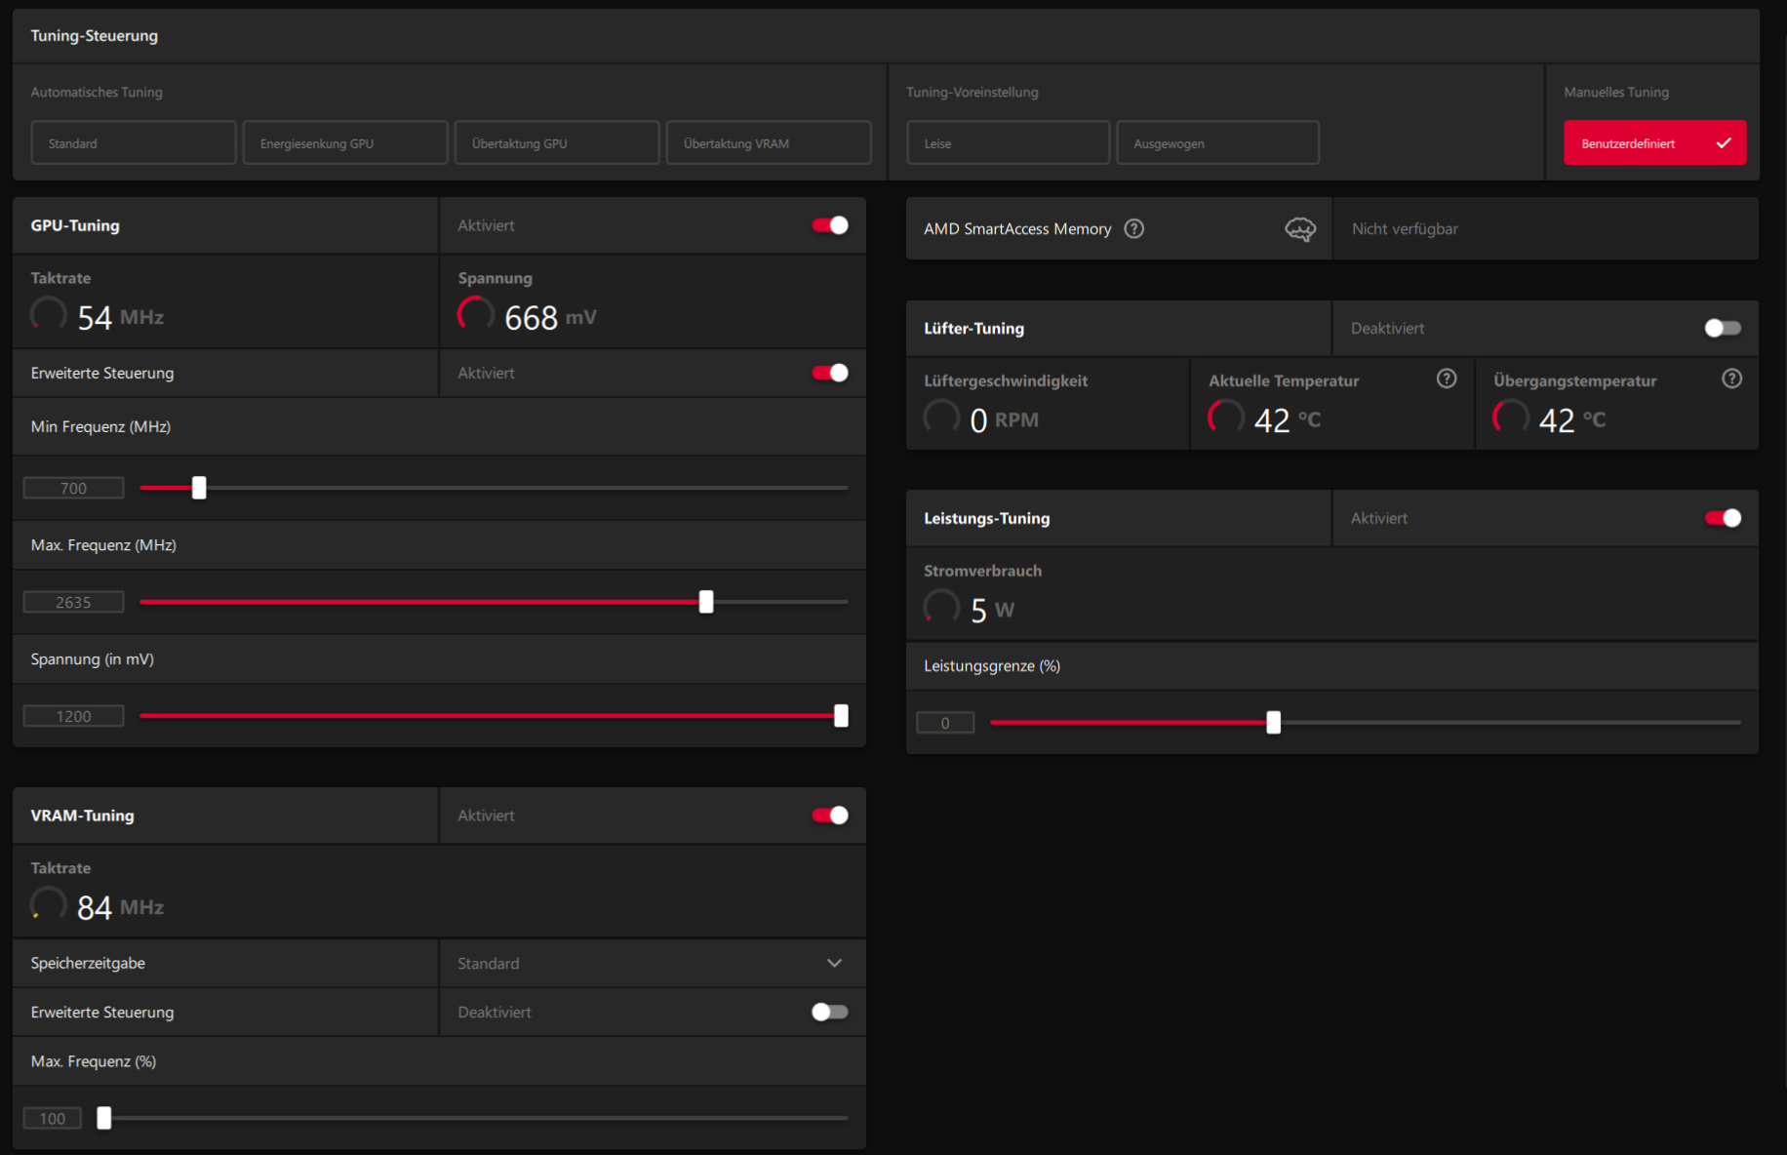This screenshot has height=1155, width=1787.
Task: Disable the Leistungs-Tuning toggle
Action: (x=1723, y=518)
